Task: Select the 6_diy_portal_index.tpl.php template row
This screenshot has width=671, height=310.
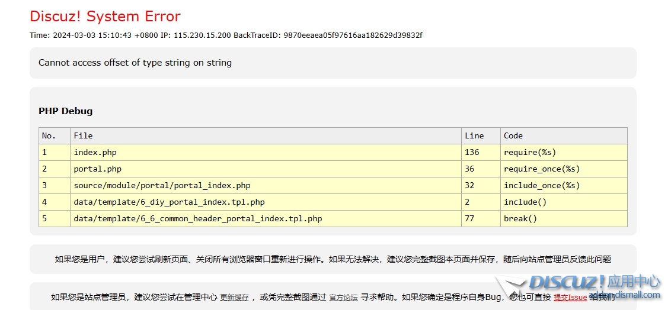Action: coord(169,202)
